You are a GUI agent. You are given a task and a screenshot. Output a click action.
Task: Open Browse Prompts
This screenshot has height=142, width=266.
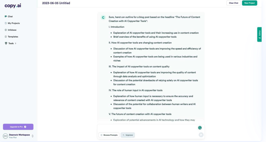point(109,135)
